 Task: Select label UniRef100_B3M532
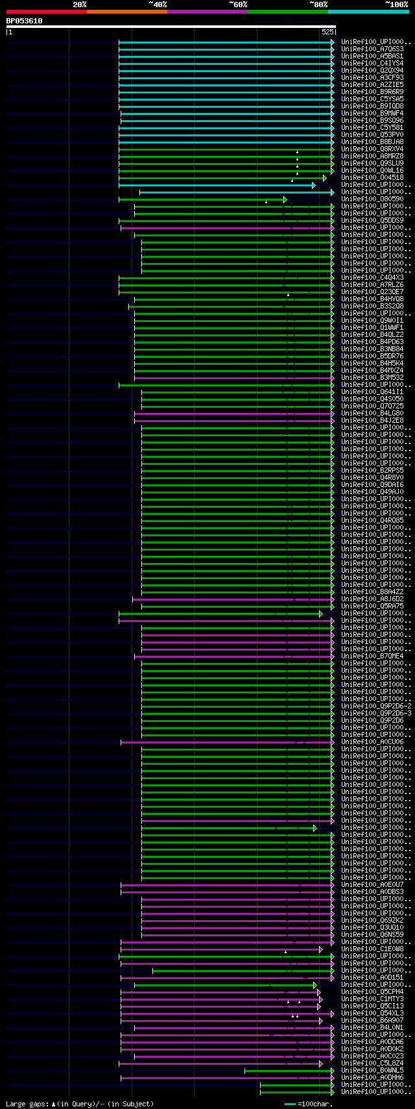coord(372,377)
